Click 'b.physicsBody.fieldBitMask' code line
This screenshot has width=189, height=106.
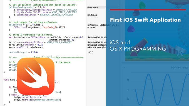(45, 12)
